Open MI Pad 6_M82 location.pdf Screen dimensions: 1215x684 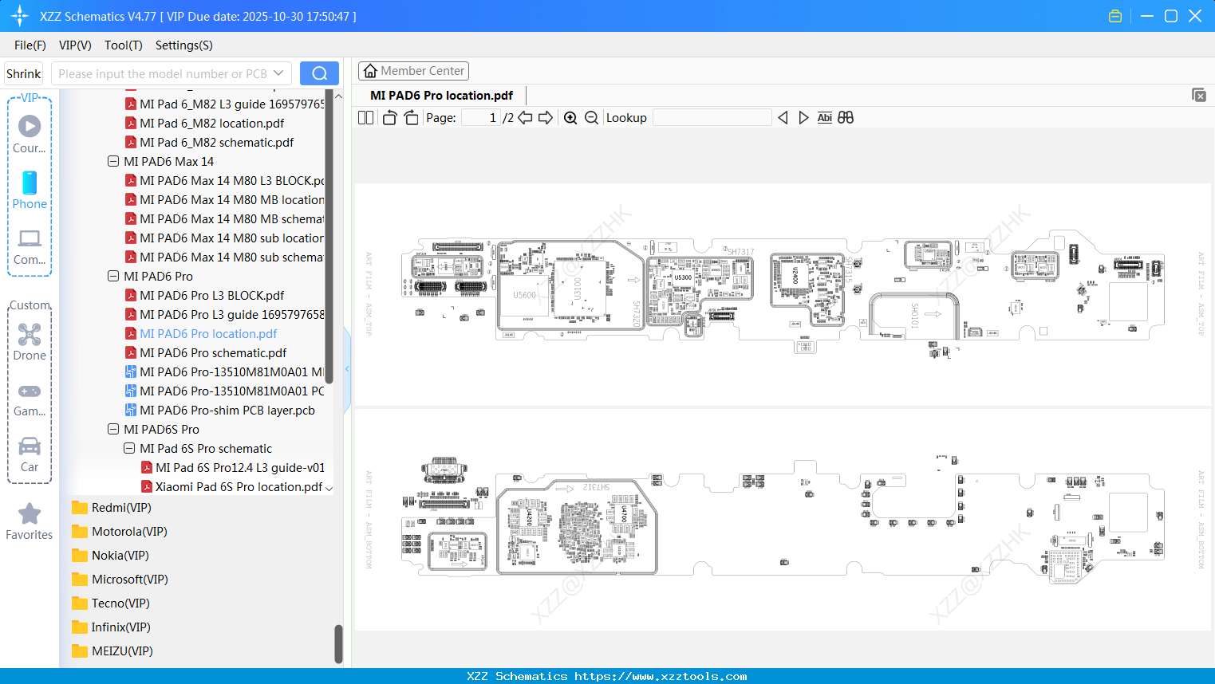click(x=211, y=123)
